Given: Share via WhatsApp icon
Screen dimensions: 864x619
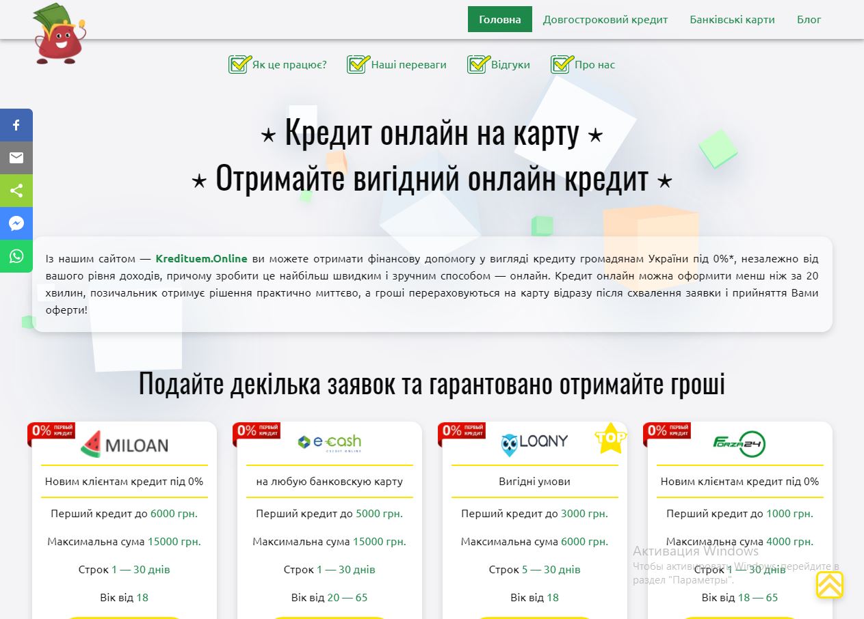Looking at the screenshot, I should 16,256.
